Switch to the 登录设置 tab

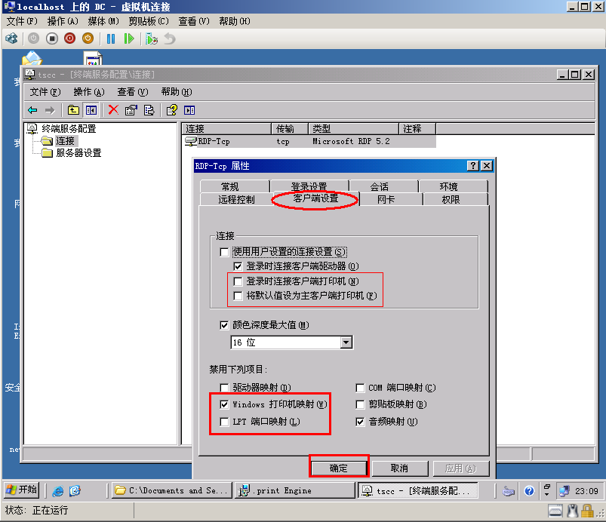pos(309,186)
